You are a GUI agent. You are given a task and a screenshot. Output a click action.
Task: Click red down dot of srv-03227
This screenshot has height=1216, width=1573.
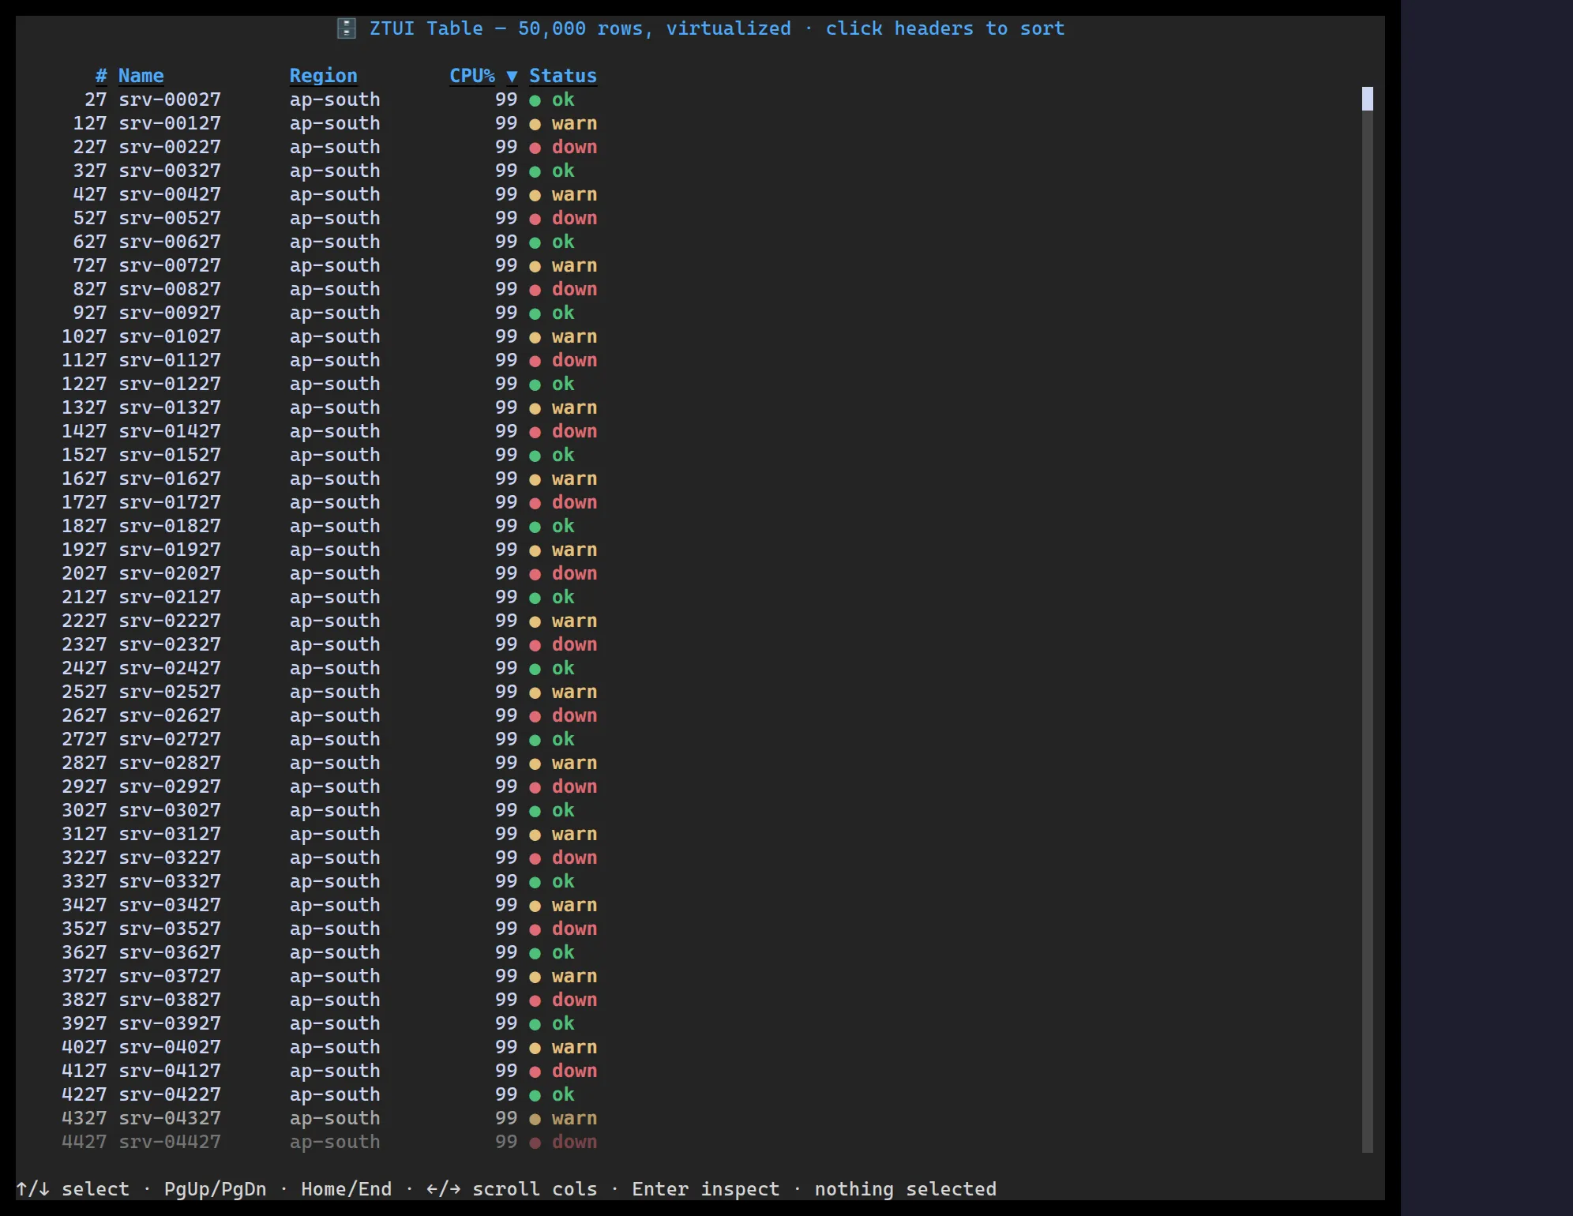pos(535,858)
